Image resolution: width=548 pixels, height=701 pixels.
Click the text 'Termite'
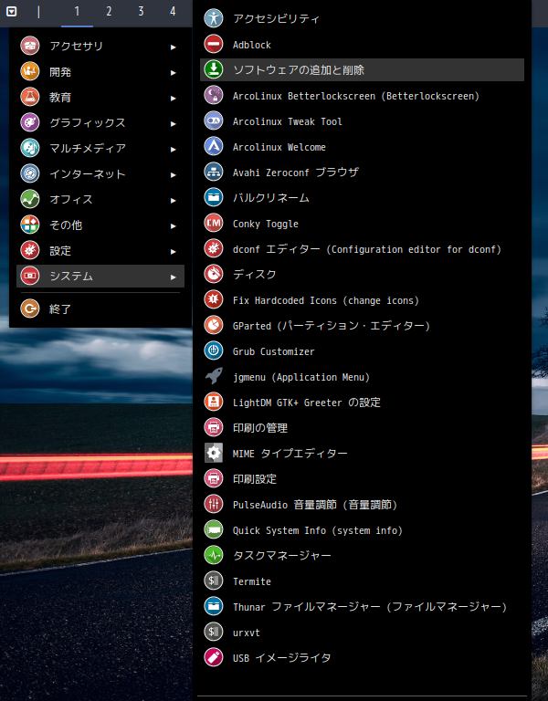click(x=252, y=581)
